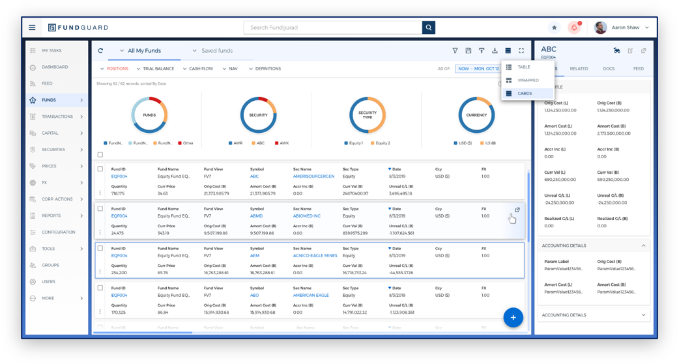Click the blue plus add button
Image resolution: width=679 pixels, height=364 pixels.
pos(513,317)
